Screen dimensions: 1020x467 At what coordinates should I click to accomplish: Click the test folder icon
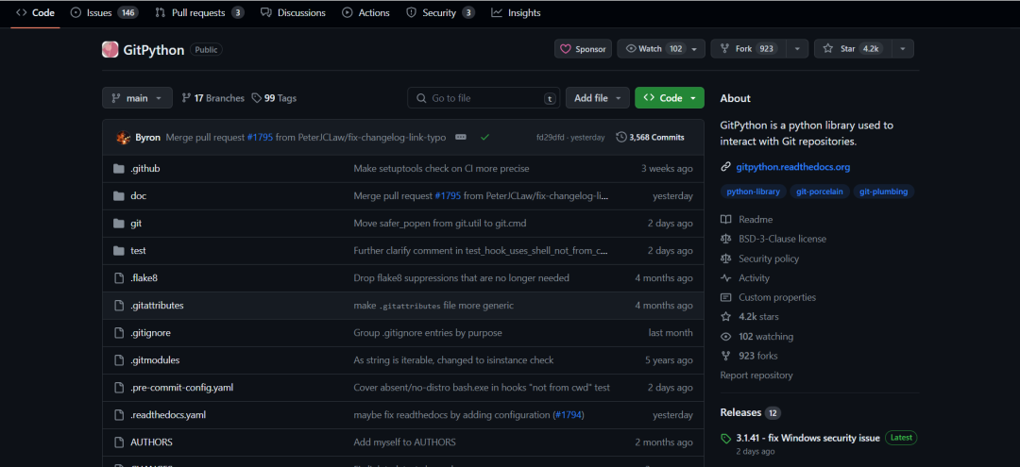tap(118, 251)
